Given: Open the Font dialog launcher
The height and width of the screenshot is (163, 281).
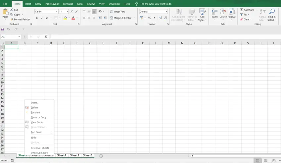Looking at the screenshot, I should click(x=78, y=24).
